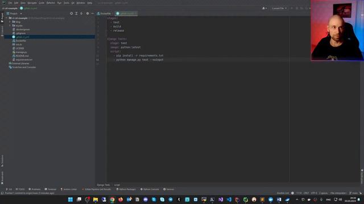
Task: Expand External Libraries node
Action: pyautogui.click(x=20, y=63)
